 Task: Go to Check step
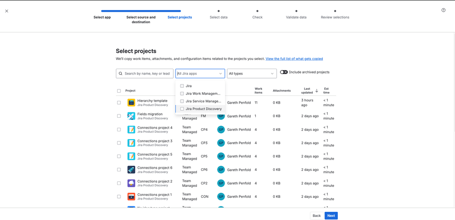258,17
